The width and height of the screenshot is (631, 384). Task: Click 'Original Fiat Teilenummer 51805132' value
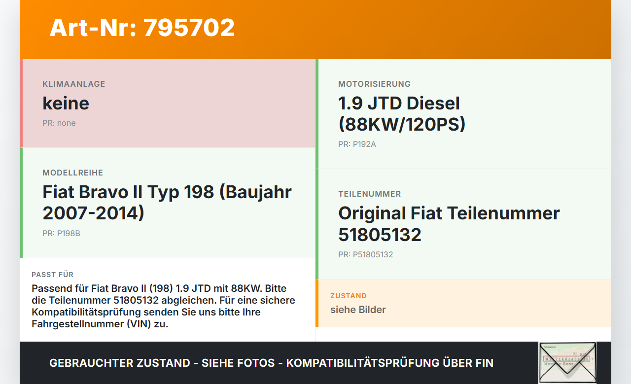449,224
